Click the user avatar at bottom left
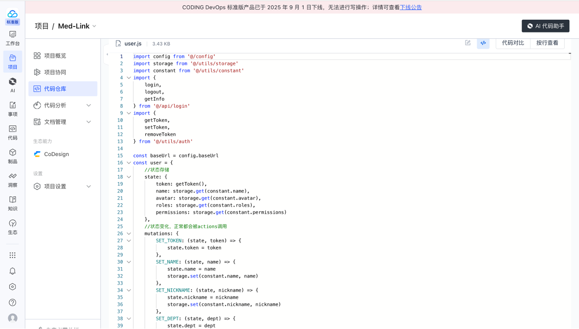This screenshot has width=579, height=329. 13,318
